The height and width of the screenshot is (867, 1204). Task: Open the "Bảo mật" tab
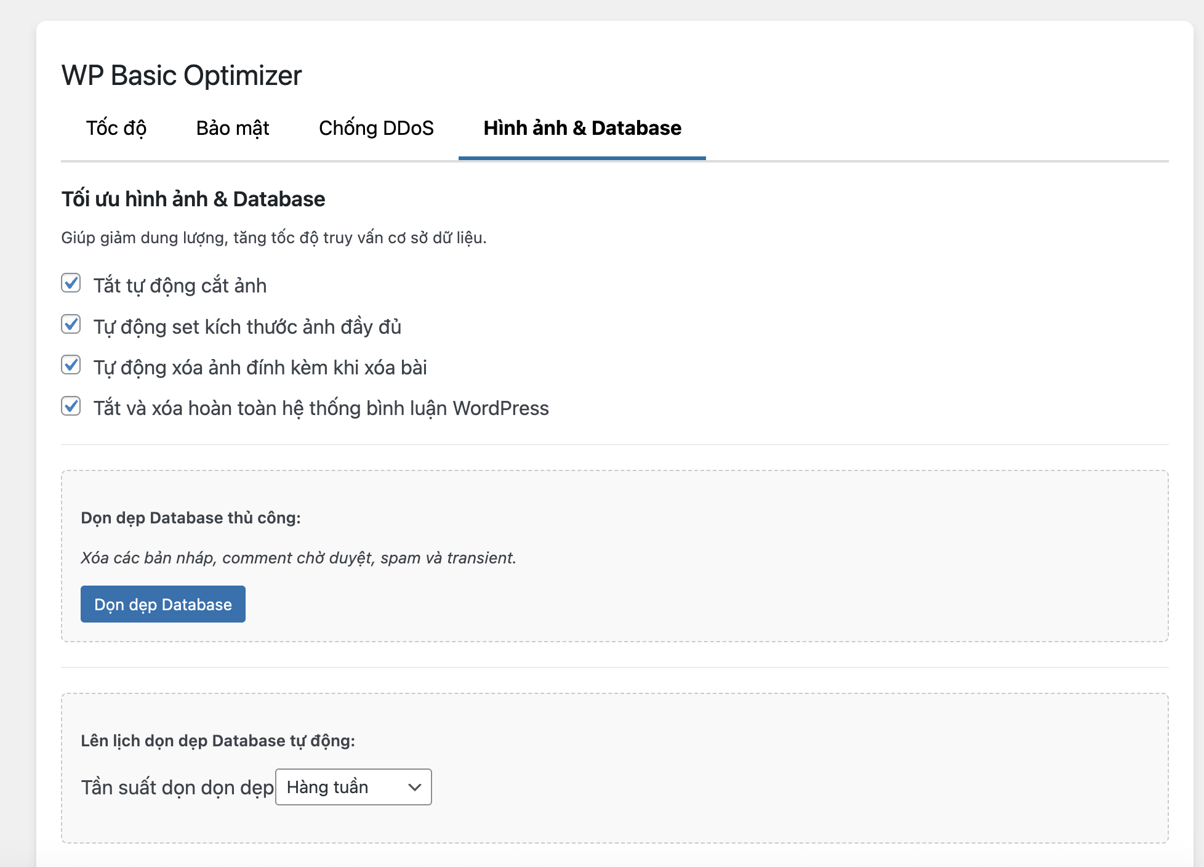coord(231,128)
